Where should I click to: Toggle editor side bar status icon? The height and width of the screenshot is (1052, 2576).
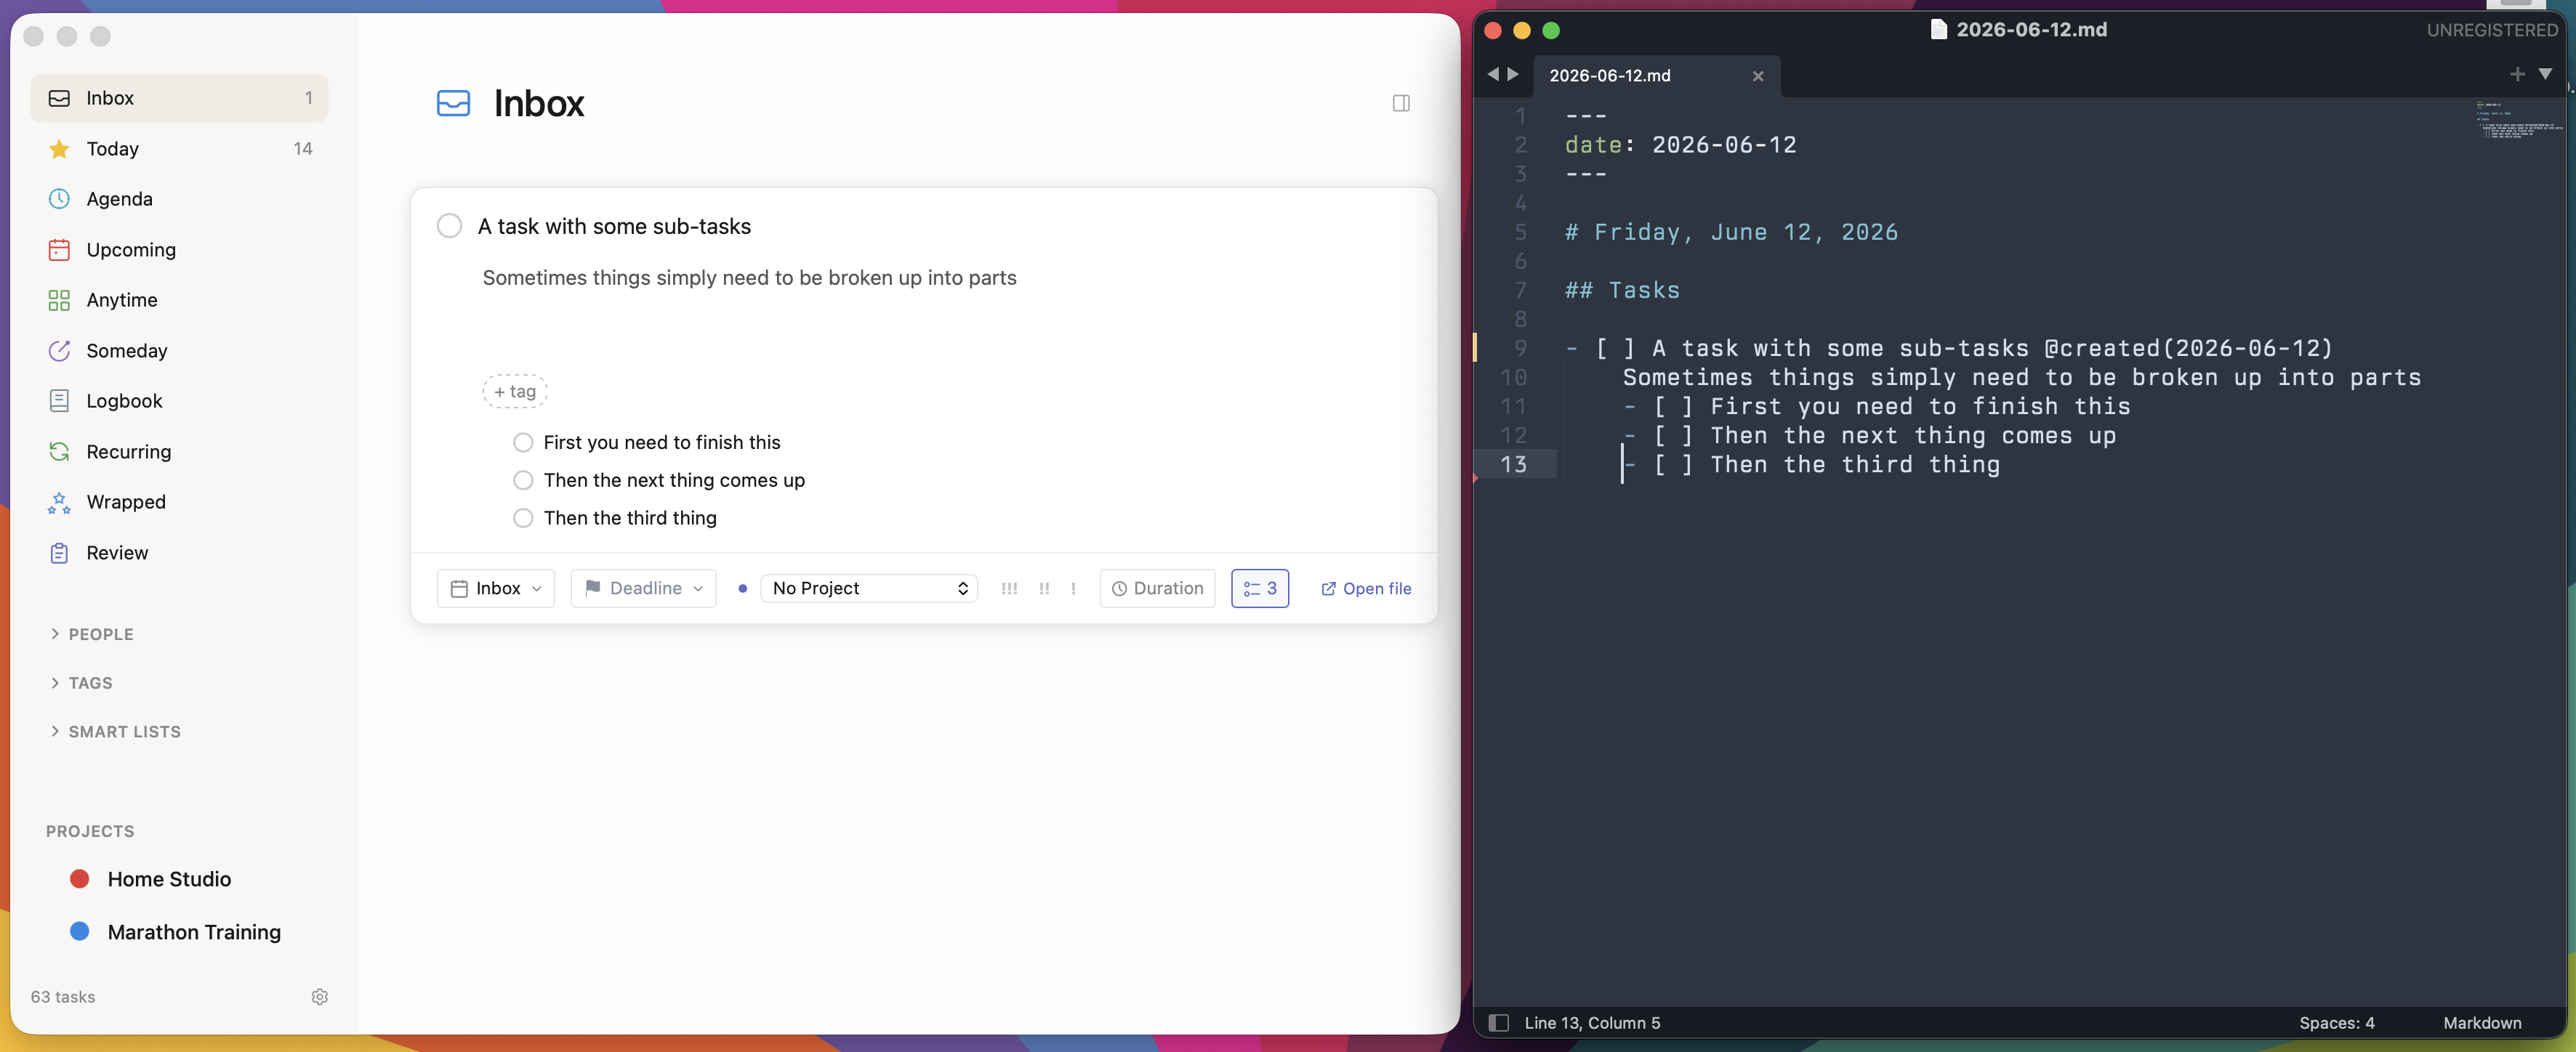[1498, 1022]
